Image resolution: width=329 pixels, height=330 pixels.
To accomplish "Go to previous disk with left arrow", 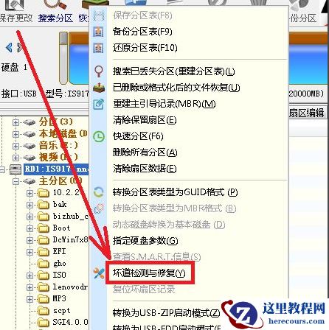I will point(9,47).
